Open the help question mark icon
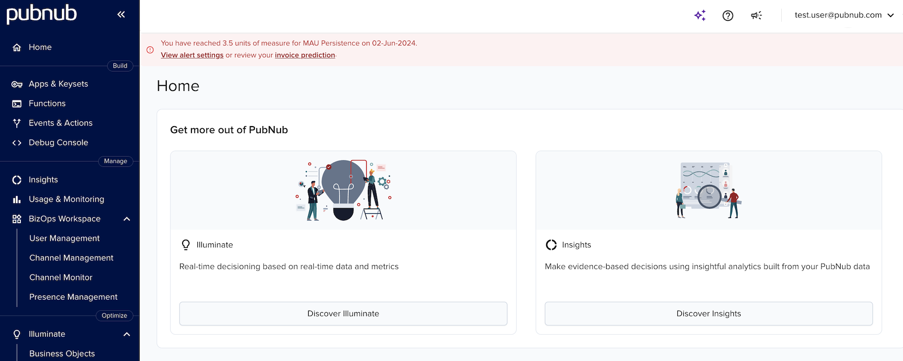This screenshot has width=903, height=361. pyautogui.click(x=728, y=15)
